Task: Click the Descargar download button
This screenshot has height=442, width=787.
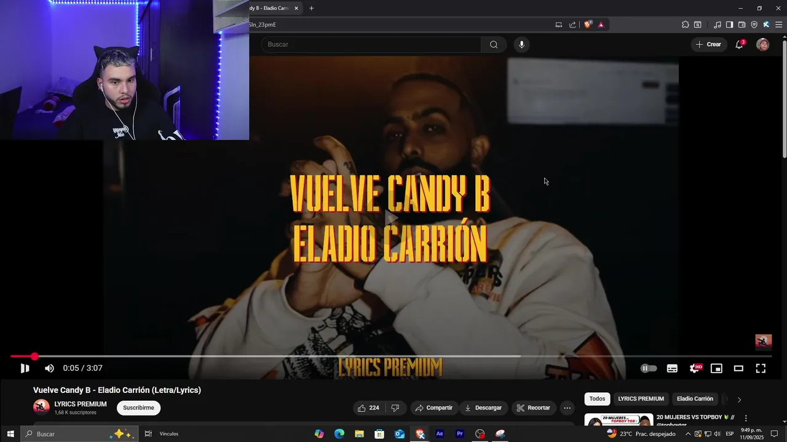Action: click(x=483, y=408)
